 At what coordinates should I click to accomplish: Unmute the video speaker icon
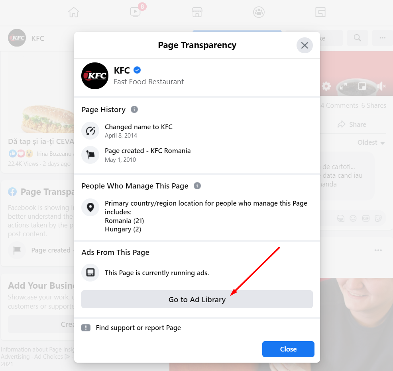tap(381, 86)
